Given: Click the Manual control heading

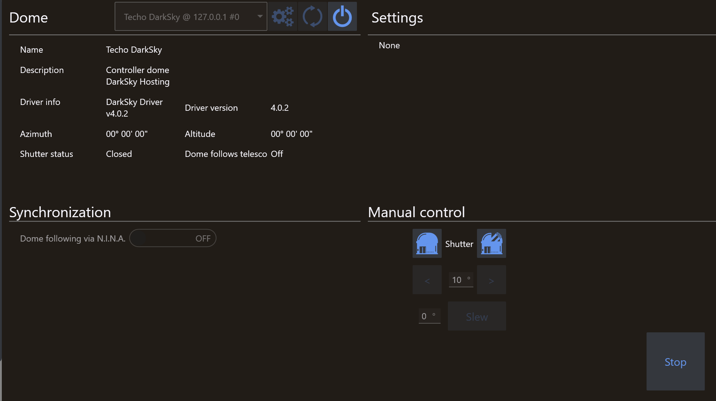Looking at the screenshot, I should click(417, 212).
